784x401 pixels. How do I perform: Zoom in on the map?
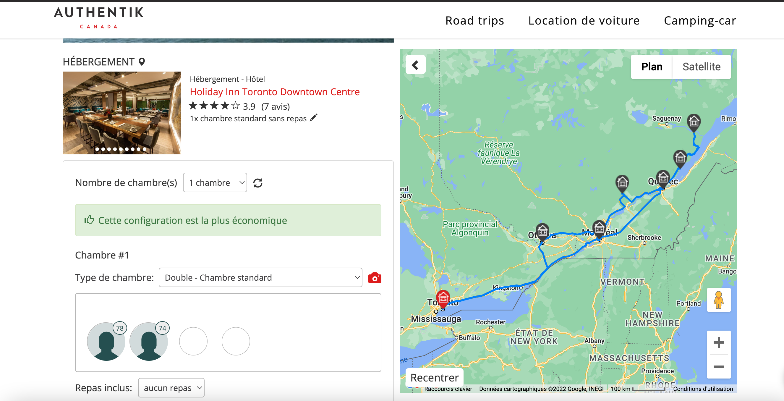[x=719, y=342]
